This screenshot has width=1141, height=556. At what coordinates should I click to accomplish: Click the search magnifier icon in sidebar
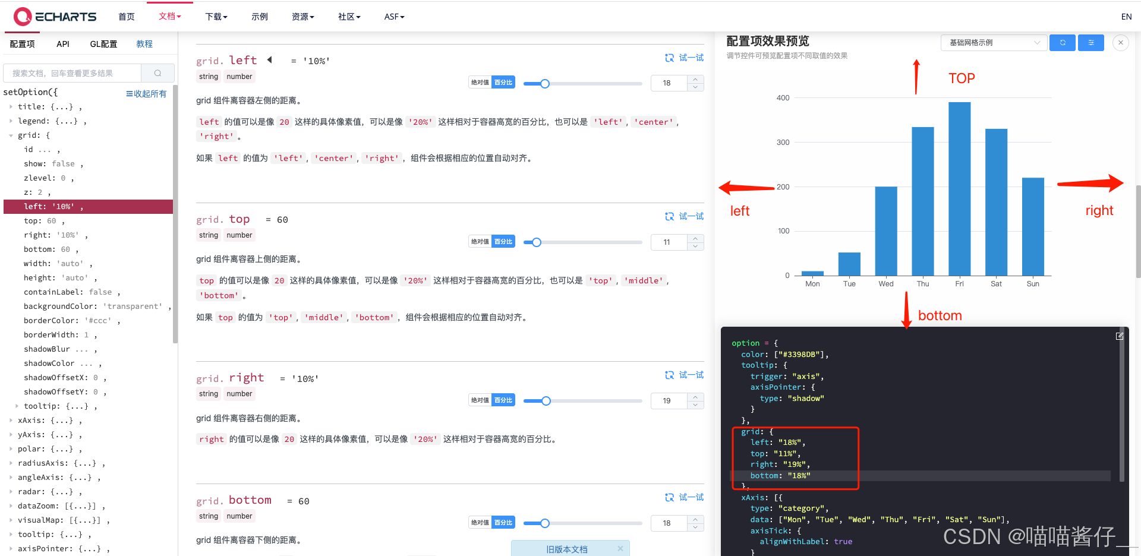(157, 73)
